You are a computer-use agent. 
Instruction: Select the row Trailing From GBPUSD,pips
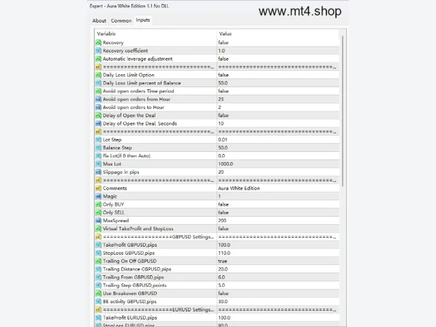217,277
